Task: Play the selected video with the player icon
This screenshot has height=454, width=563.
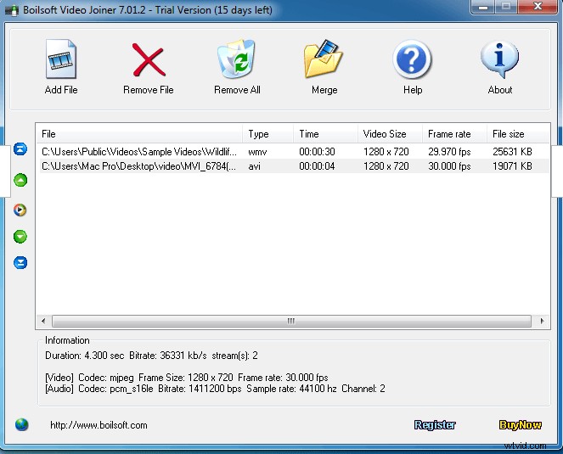Action: point(20,210)
